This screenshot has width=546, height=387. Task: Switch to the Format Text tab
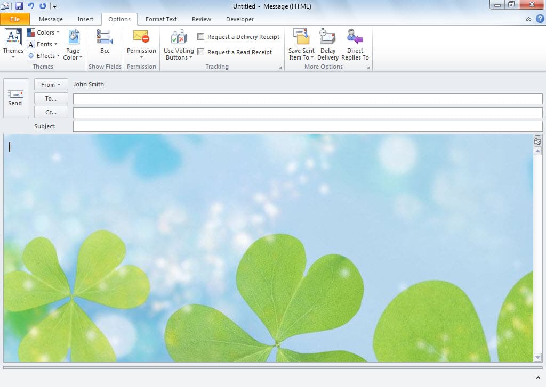click(161, 19)
